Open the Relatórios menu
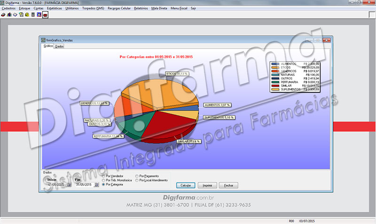Screen dimensions: 376x224 click(141, 8)
